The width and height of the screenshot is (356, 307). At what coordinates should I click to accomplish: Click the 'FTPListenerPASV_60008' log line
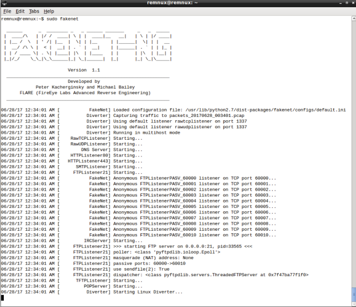pyautogui.click(x=139, y=224)
